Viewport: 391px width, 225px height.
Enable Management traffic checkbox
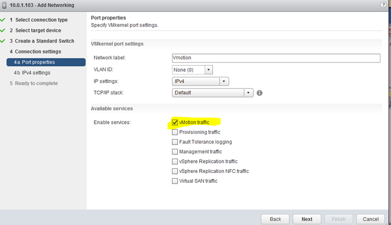pyautogui.click(x=175, y=151)
